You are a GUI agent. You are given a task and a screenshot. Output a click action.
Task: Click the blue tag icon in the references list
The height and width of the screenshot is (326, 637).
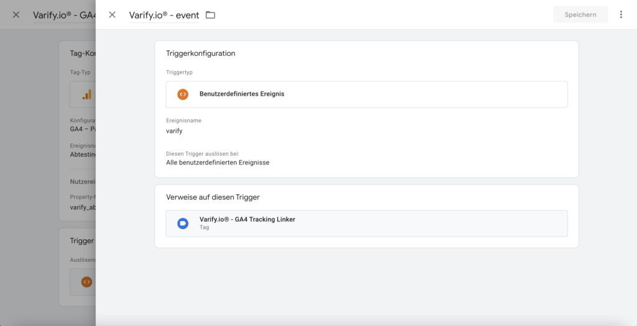click(x=183, y=224)
